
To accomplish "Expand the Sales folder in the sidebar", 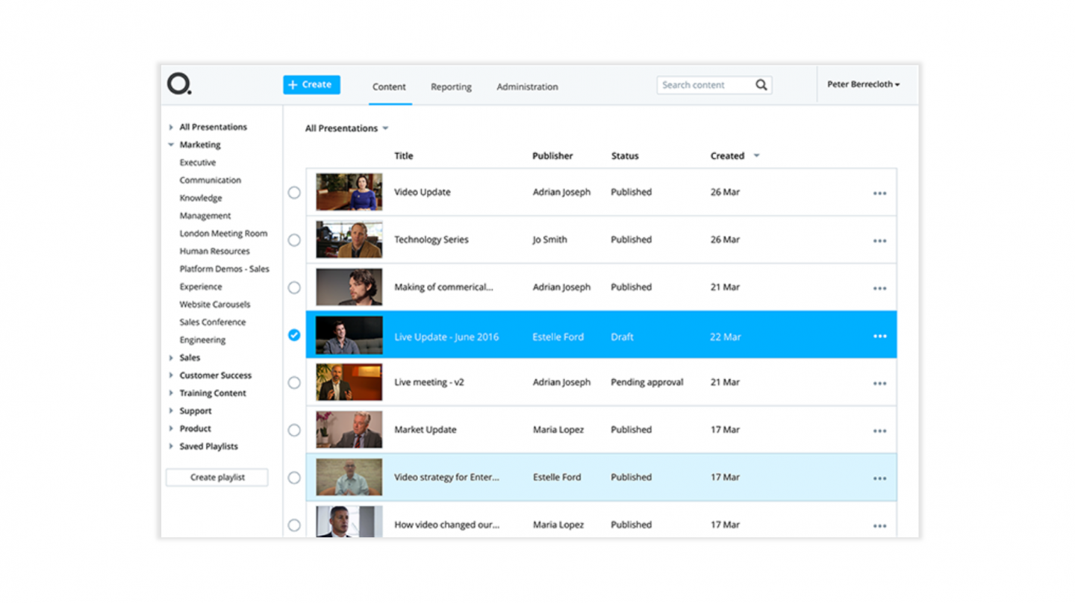I will 172,357.
